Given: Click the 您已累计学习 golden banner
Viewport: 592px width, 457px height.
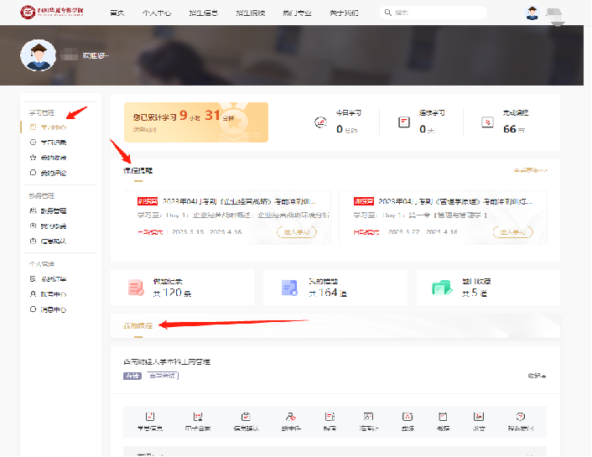Looking at the screenshot, I should pyautogui.click(x=196, y=122).
